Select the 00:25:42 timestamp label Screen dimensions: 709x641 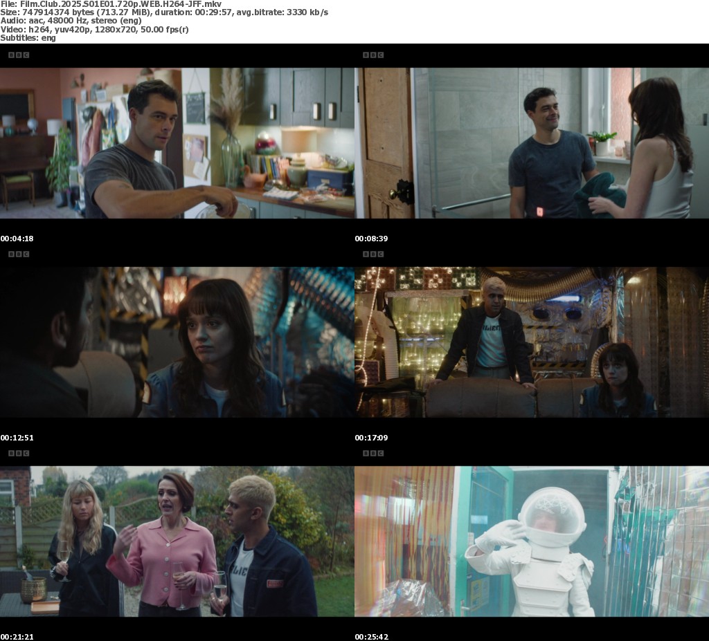372,636
